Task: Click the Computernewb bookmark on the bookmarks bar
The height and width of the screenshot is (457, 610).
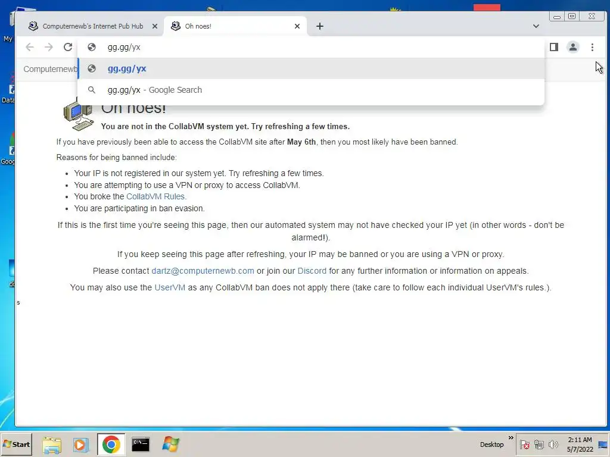Action: click(x=50, y=69)
